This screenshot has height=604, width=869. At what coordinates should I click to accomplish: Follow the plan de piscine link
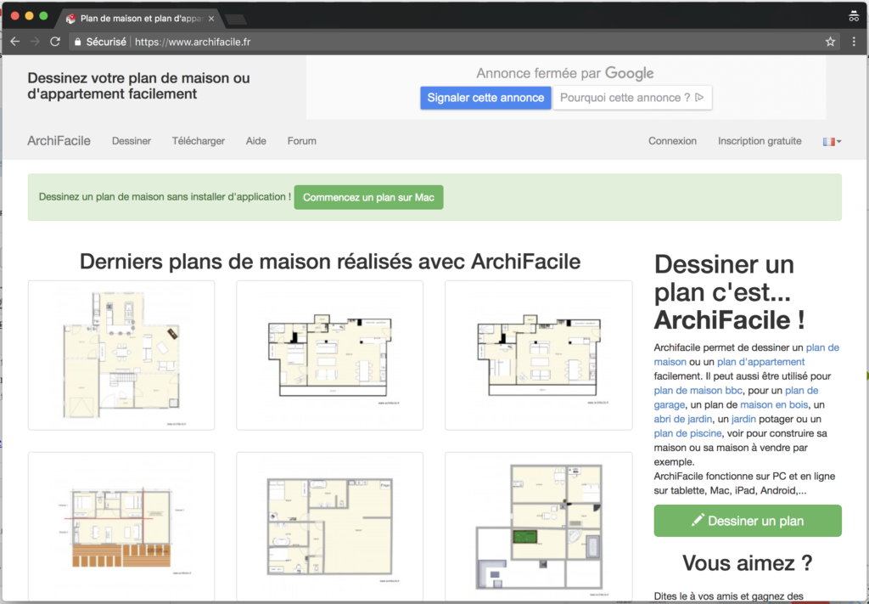(687, 434)
